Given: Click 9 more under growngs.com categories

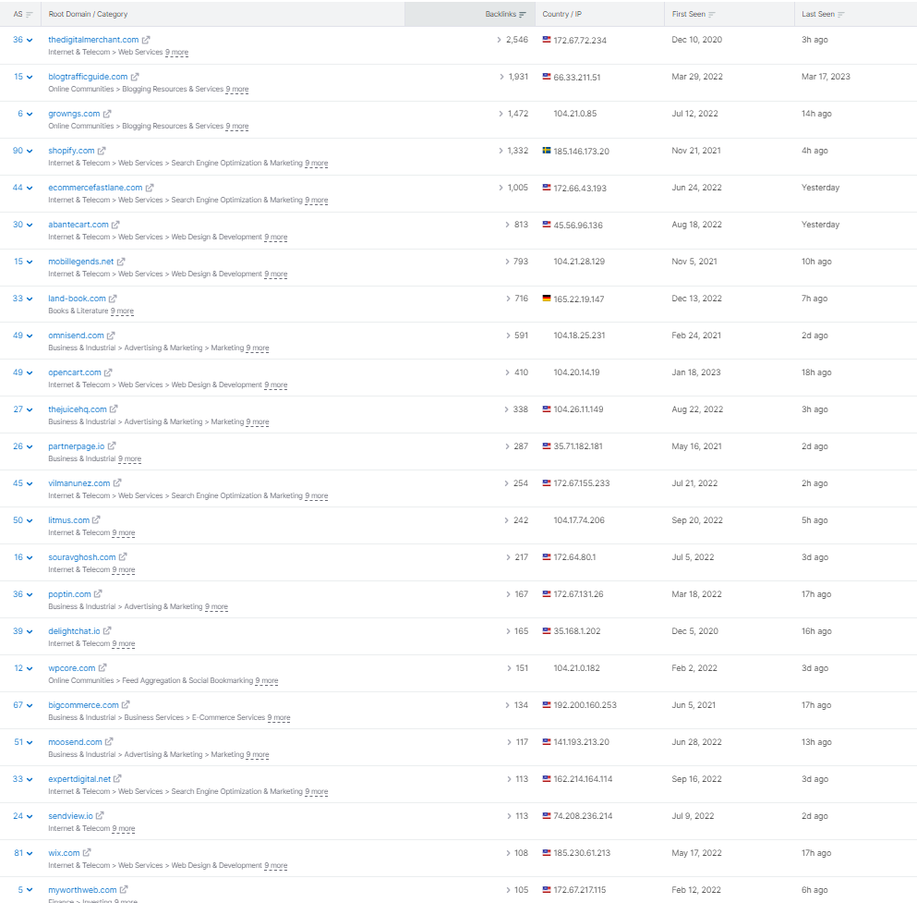Looking at the screenshot, I should 236,126.
